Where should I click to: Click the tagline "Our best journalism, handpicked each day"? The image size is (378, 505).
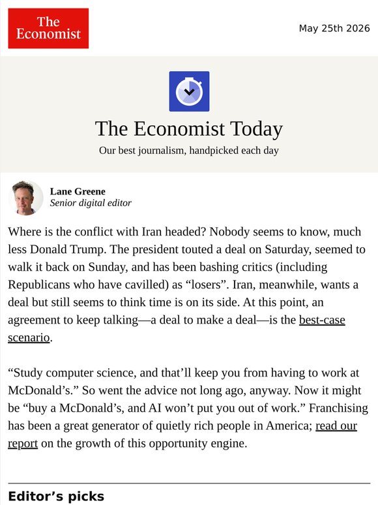click(x=189, y=151)
